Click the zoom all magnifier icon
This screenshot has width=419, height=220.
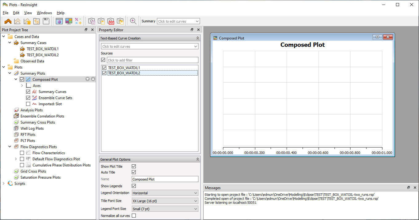tap(133, 21)
